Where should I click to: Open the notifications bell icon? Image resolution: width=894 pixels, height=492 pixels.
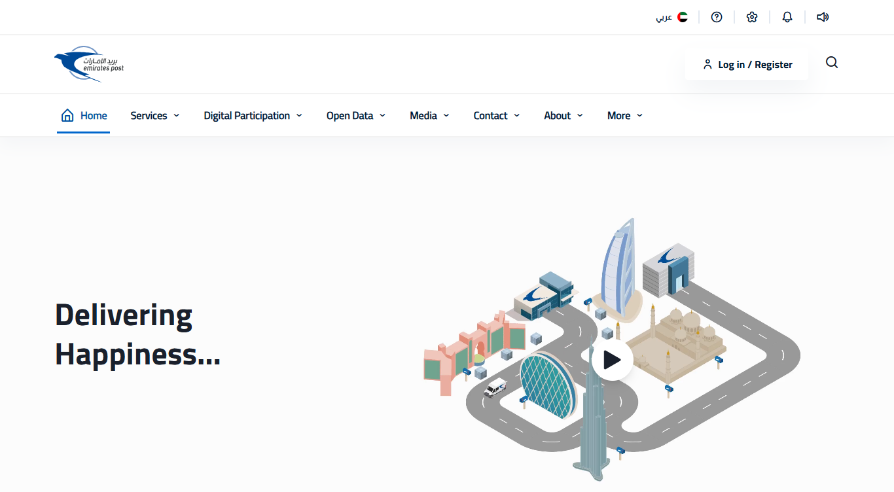(x=787, y=17)
